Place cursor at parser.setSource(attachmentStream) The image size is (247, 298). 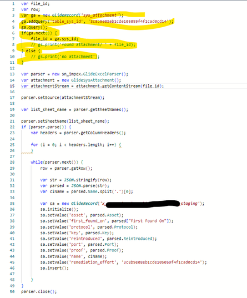(x=63, y=98)
